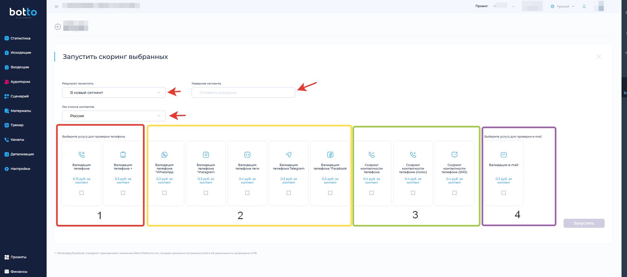This screenshot has height=277, width=627.
Task: Open the 'Россия' geo dropdown
Action: pyautogui.click(x=114, y=116)
